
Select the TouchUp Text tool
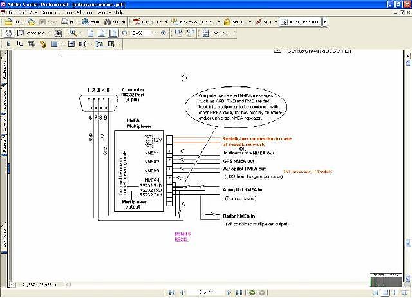pos(99,44)
